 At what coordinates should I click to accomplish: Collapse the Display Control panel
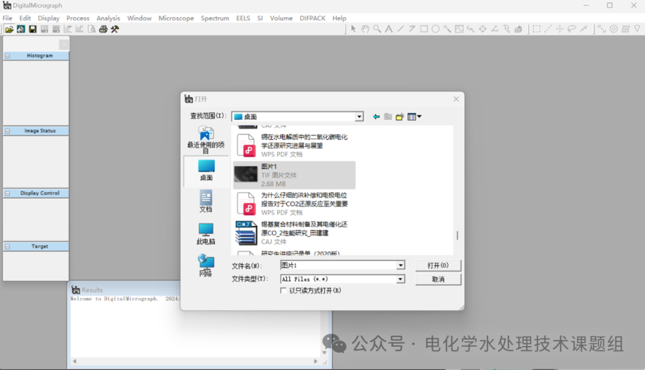point(7,193)
